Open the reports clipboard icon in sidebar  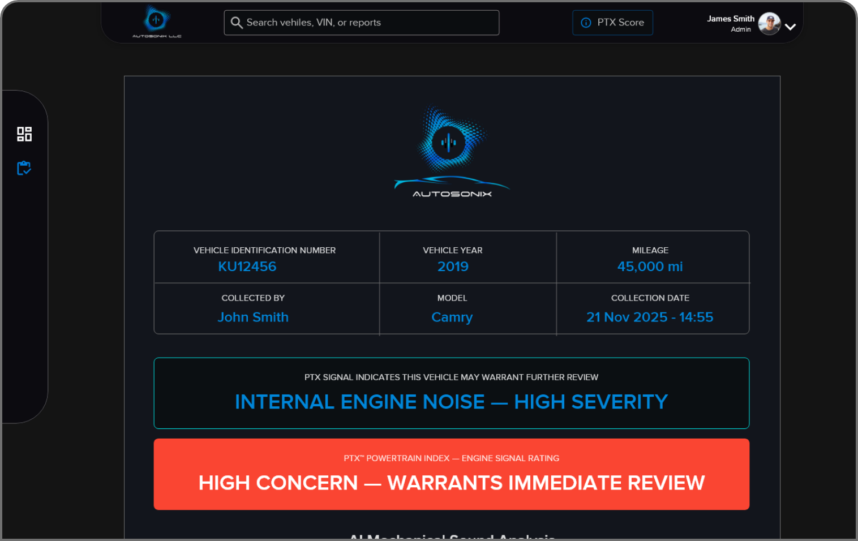[24, 168]
